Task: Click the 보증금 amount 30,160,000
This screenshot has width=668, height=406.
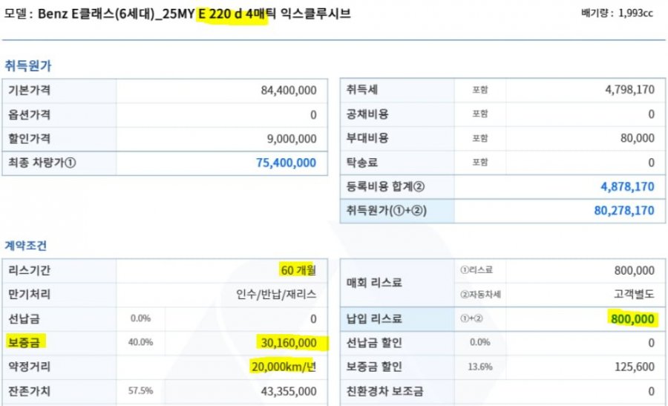Action: [x=289, y=343]
